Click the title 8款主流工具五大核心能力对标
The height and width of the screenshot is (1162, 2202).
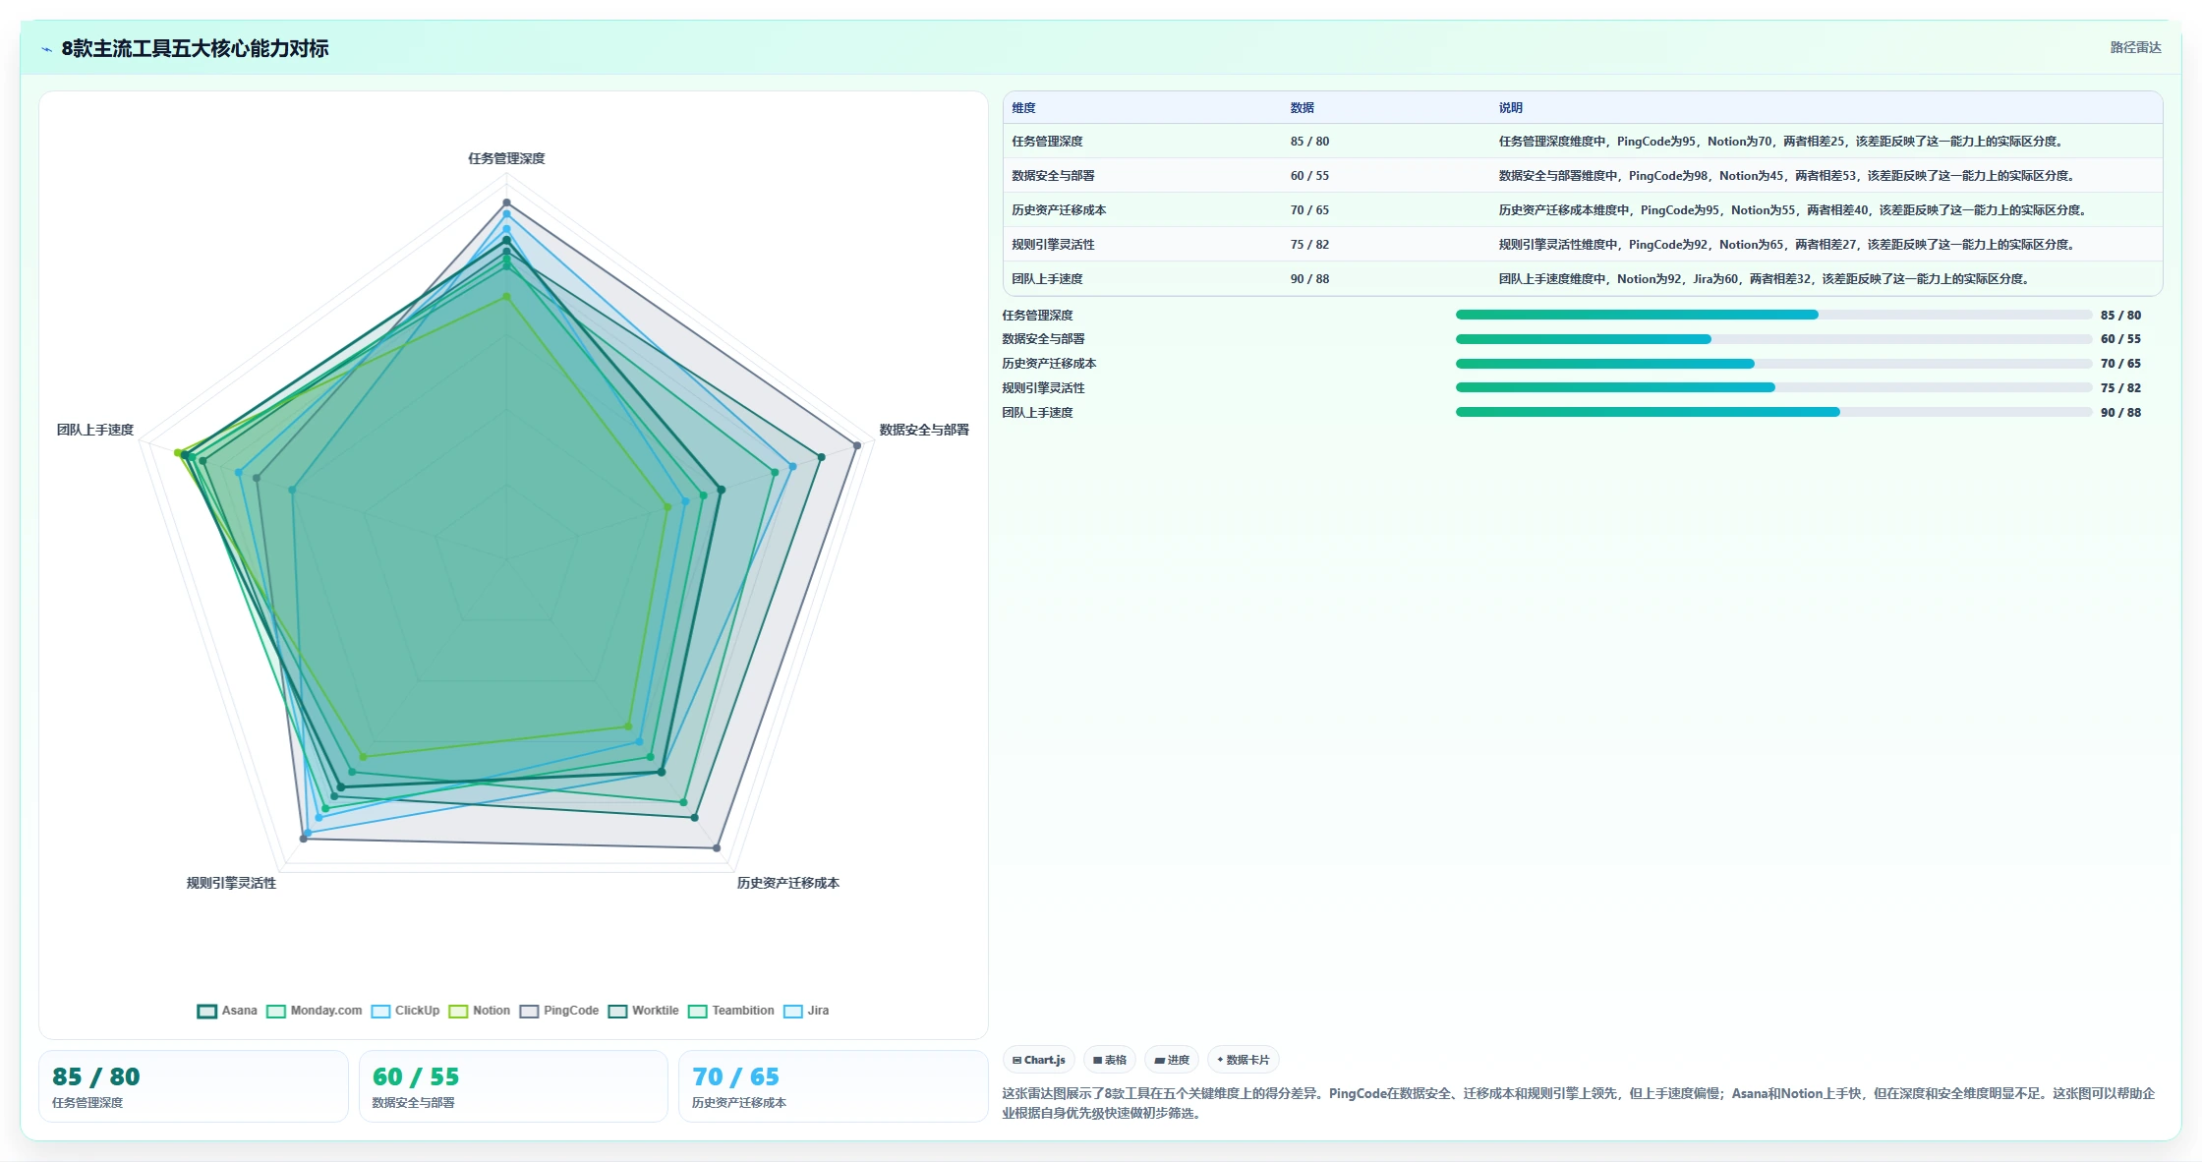pos(195,48)
